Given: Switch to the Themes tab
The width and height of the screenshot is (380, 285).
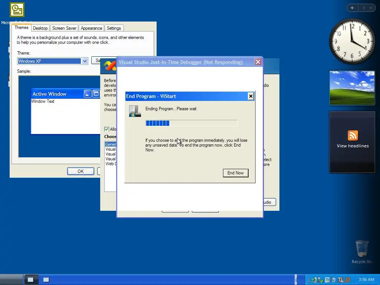Looking at the screenshot, I should click(x=21, y=27).
